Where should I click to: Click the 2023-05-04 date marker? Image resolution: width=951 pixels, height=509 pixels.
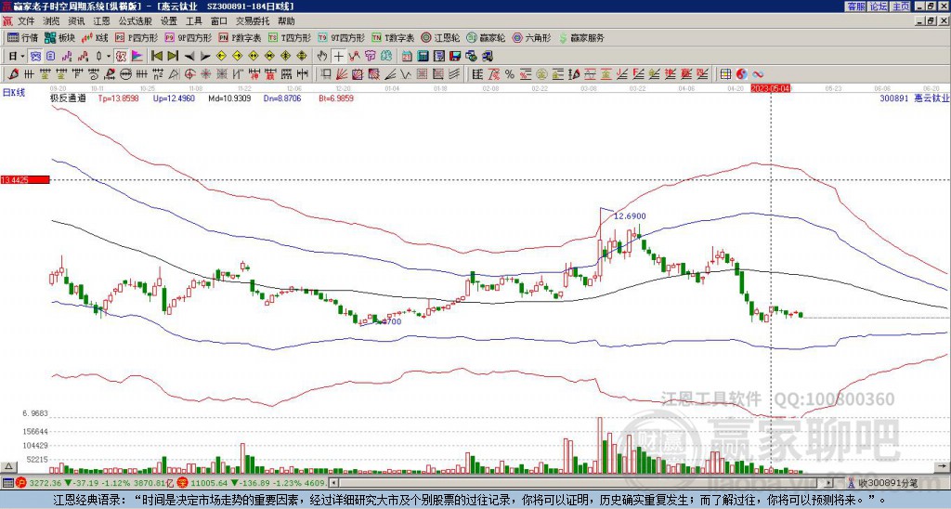(x=770, y=88)
